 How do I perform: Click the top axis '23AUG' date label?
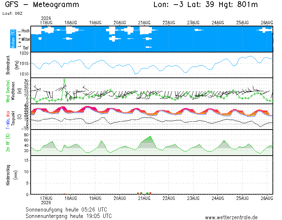[193, 23]
